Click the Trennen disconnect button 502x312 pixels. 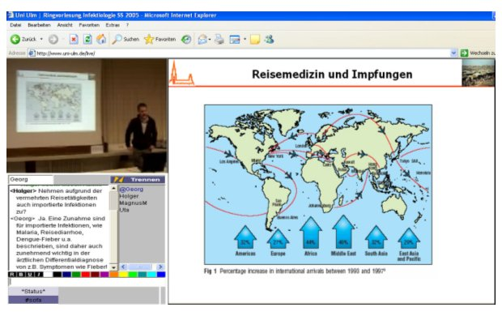(x=138, y=179)
